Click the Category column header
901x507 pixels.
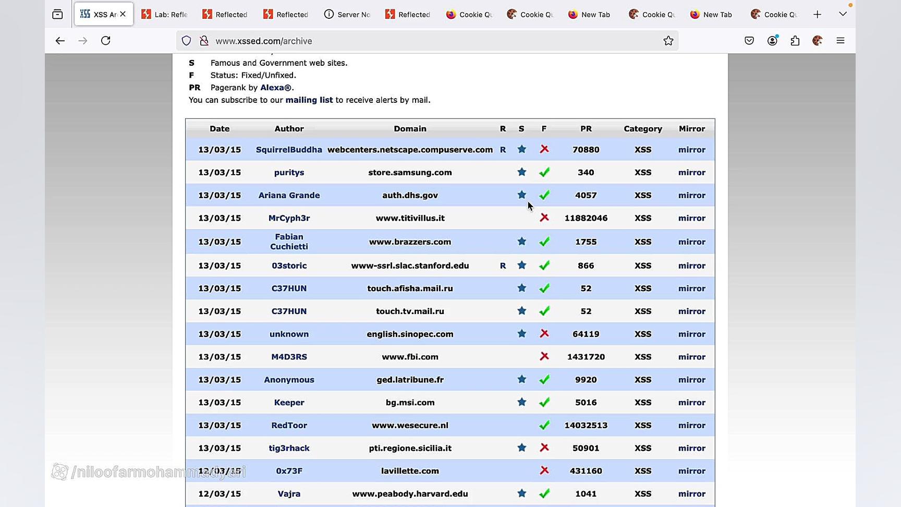643,129
